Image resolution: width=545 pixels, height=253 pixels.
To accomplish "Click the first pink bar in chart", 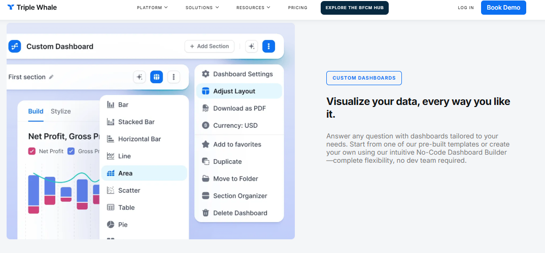I will pyautogui.click(x=33, y=209).
